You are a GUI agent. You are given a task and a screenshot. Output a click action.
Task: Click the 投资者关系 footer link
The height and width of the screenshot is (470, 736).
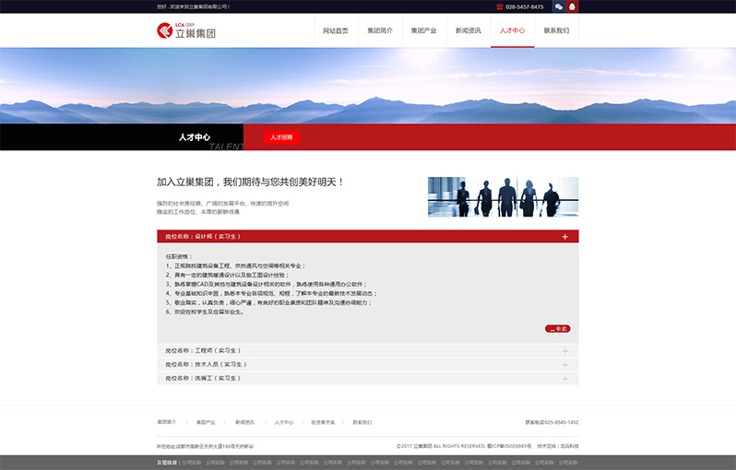(x=323, y=422)
